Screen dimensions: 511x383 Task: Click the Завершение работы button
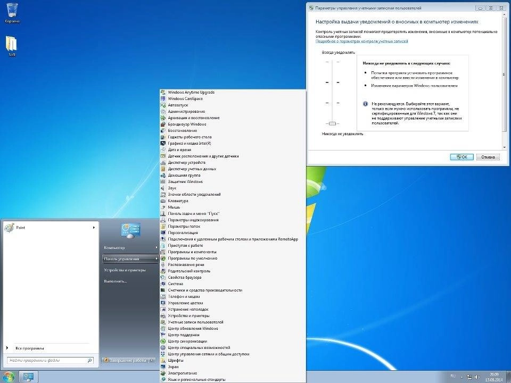click(x=126, y=360)
